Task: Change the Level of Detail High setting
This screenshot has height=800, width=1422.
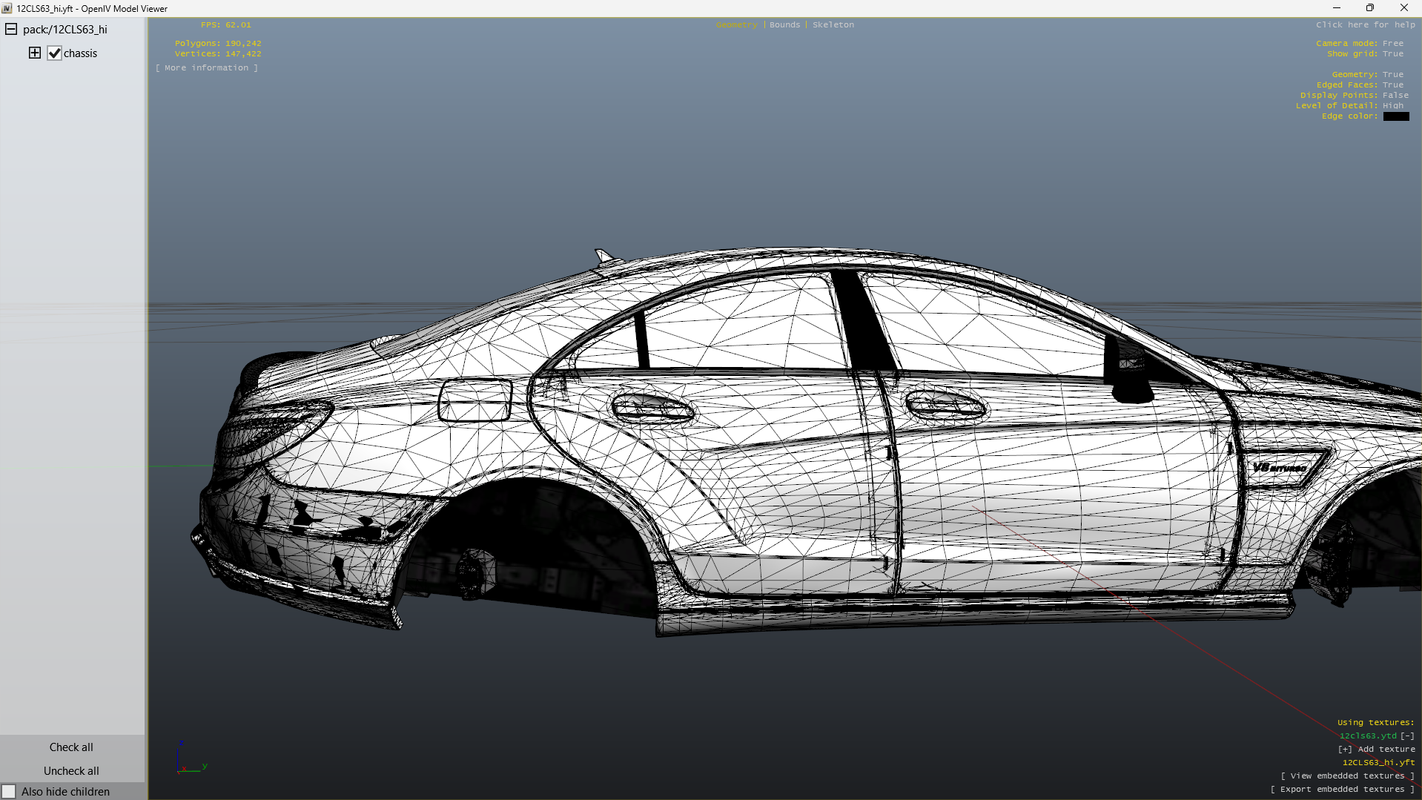Action: point(1349,106)
